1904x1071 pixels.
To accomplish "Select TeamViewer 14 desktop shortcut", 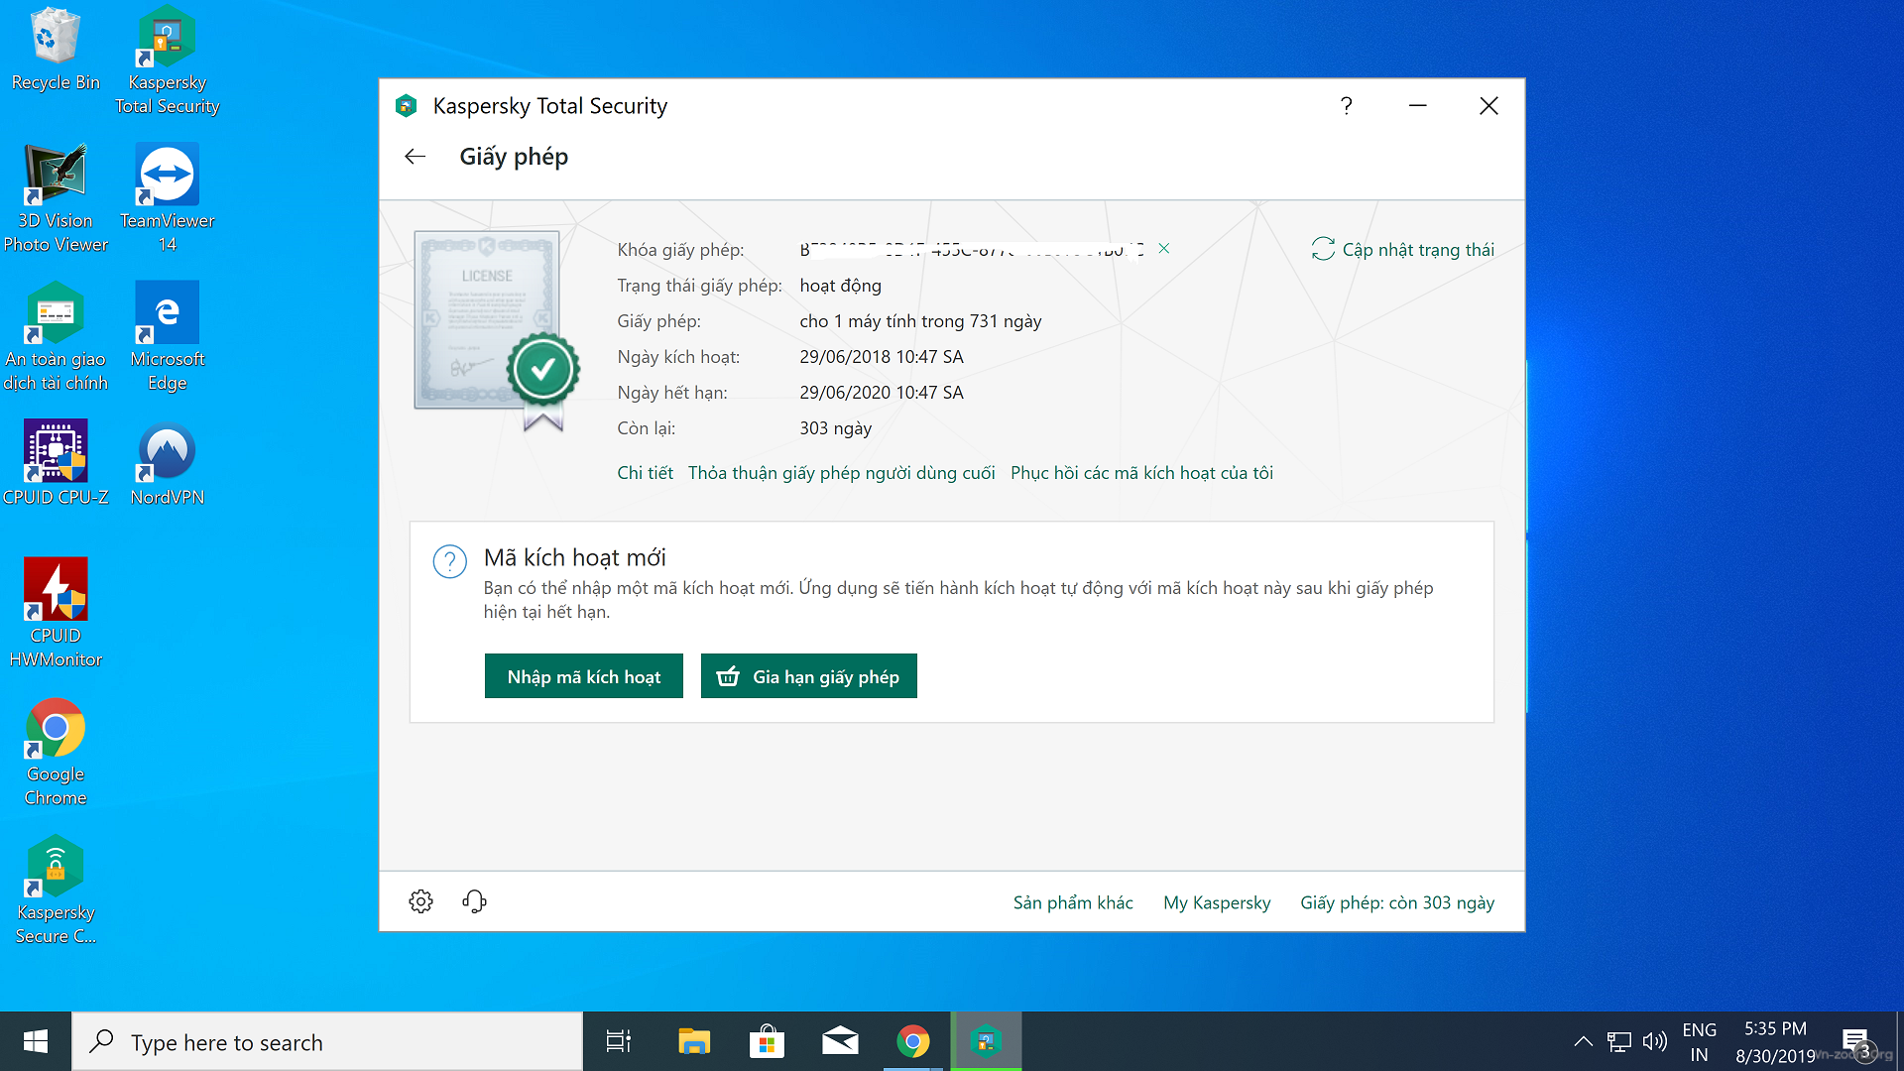I will [x=167, y=198].
